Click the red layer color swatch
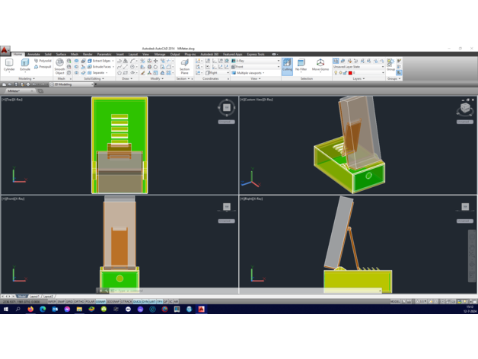 pyautogui.click(x=350, y=73)
